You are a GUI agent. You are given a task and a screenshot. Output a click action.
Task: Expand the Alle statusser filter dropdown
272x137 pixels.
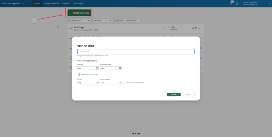point(81,20)
